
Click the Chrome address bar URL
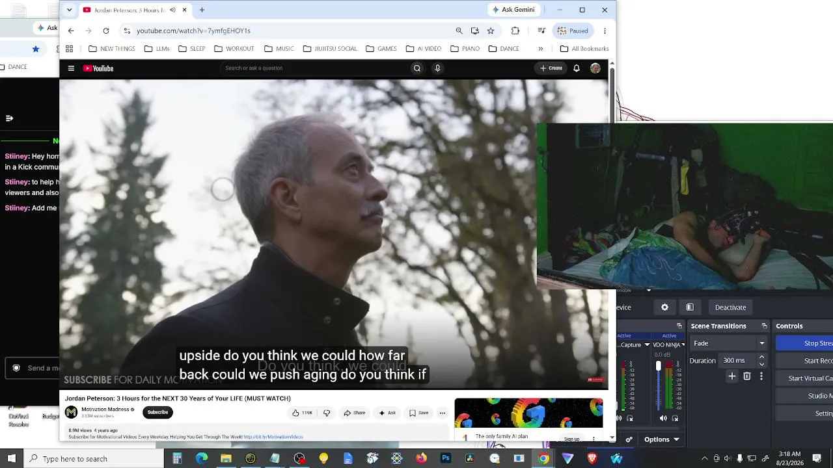point(193,31)
